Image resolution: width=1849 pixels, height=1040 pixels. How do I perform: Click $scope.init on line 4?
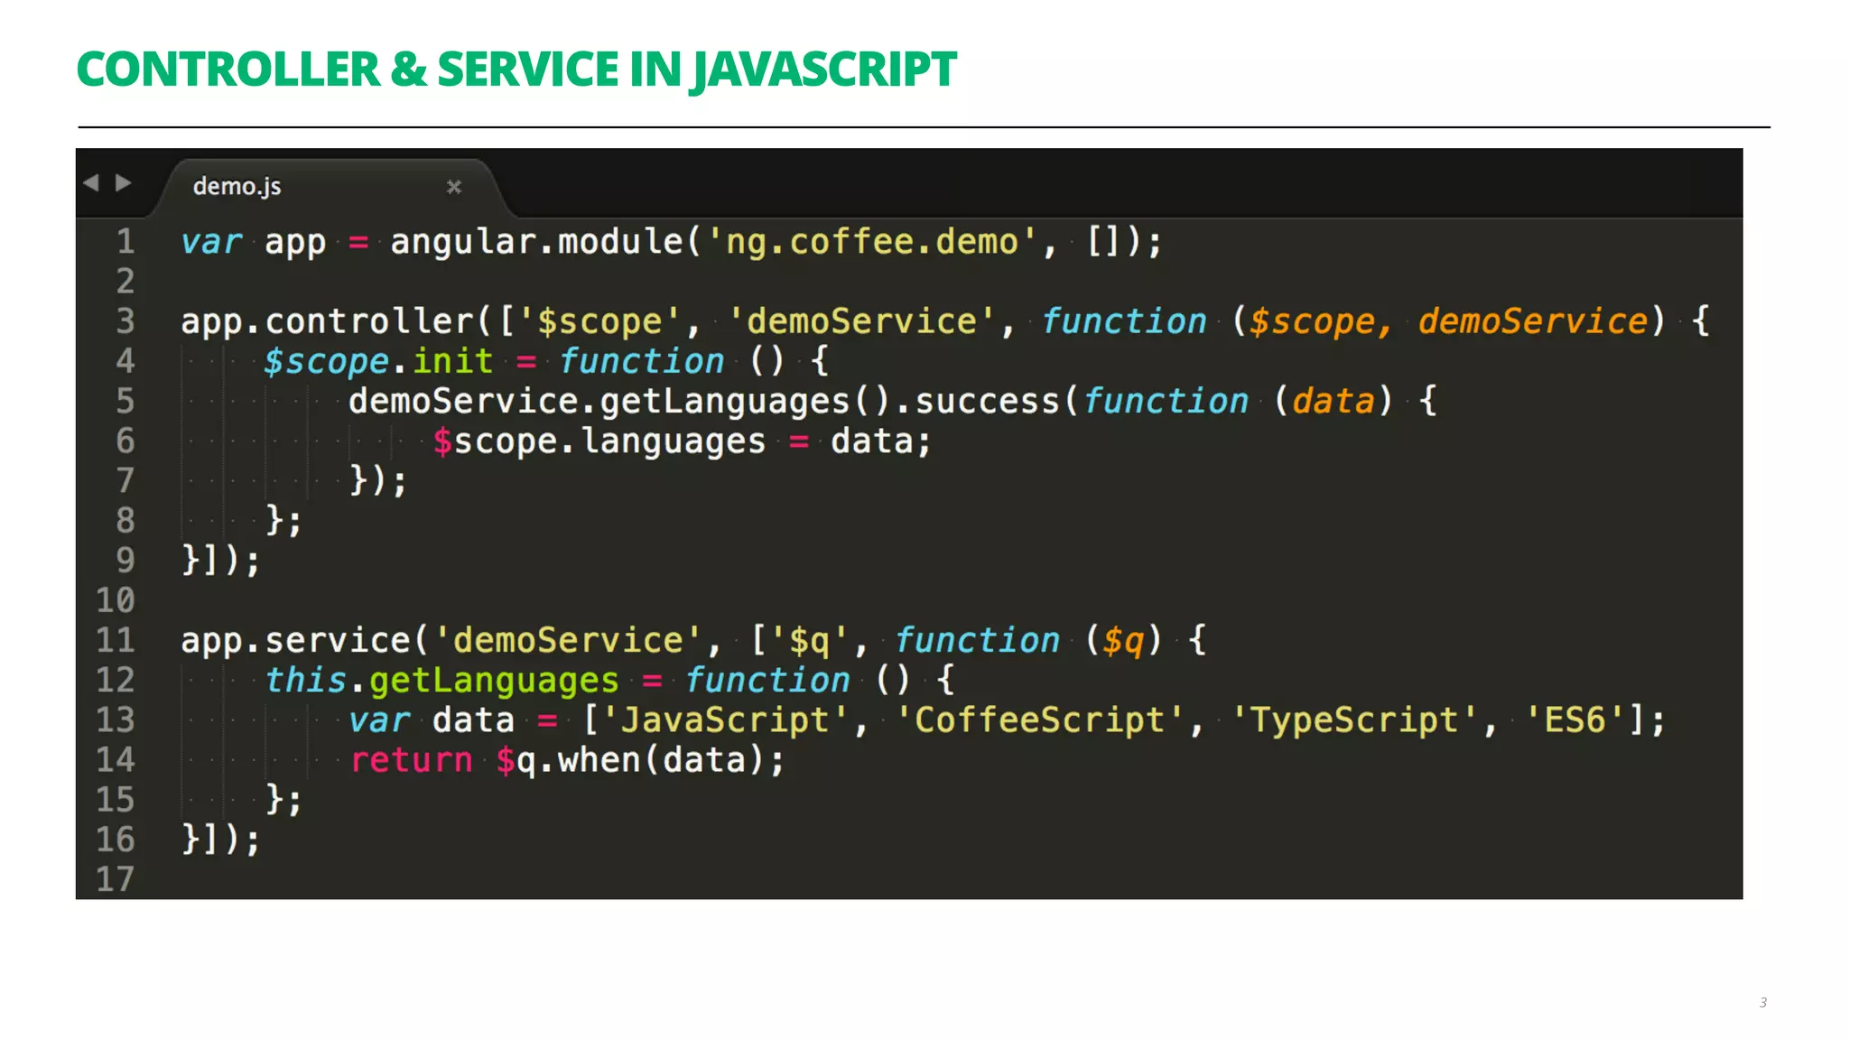coord(378,361)
